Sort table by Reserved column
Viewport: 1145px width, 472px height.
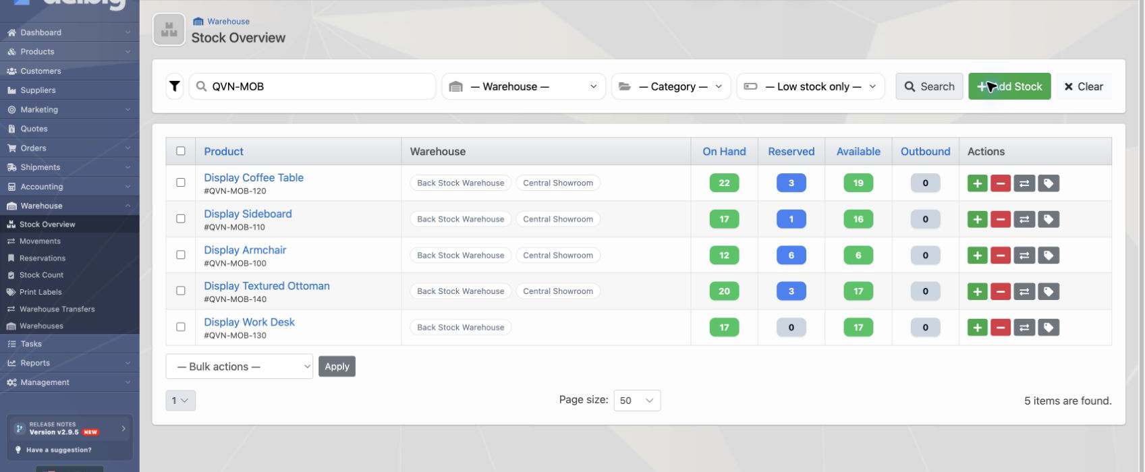tap(791, 152)
